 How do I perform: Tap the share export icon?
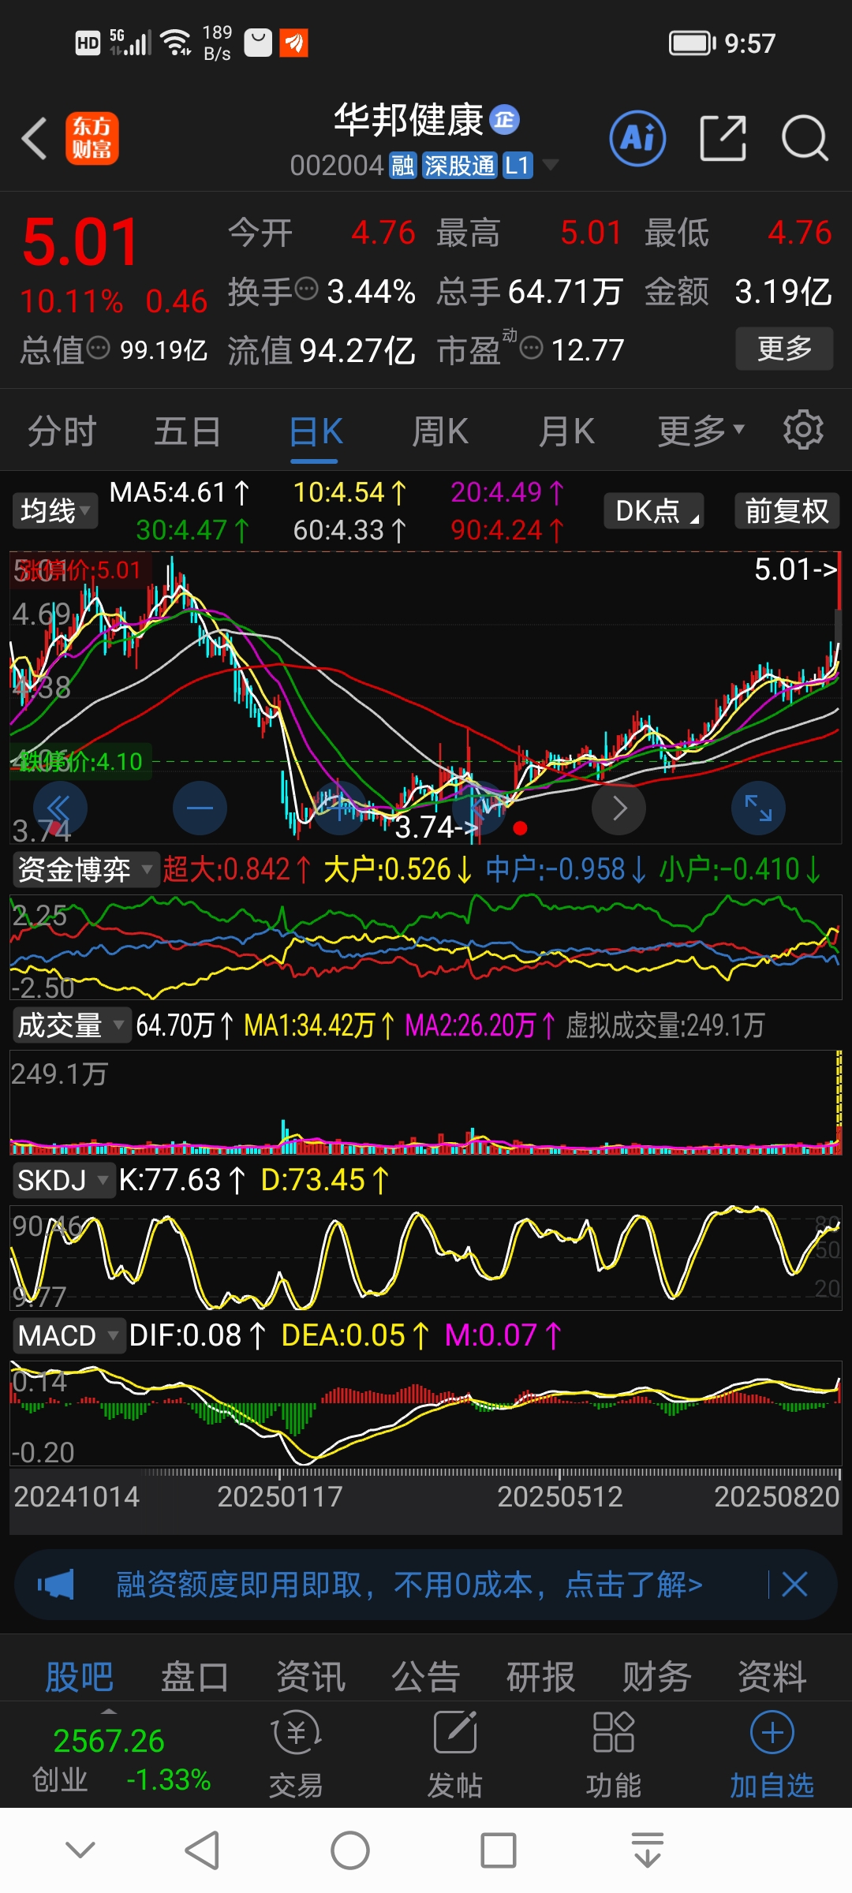[723, 138]
